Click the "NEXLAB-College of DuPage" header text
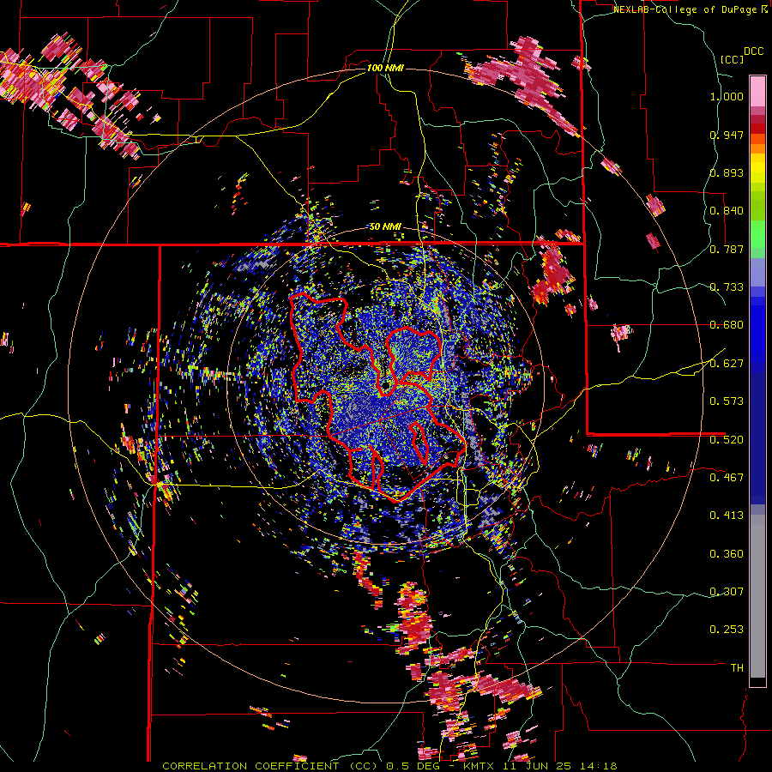Viewport: 772px width, 772px height. [686, 9]
